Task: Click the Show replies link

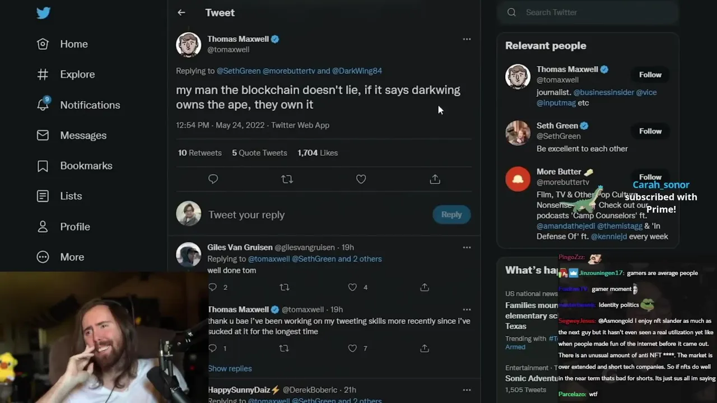Action: [230, 368]
